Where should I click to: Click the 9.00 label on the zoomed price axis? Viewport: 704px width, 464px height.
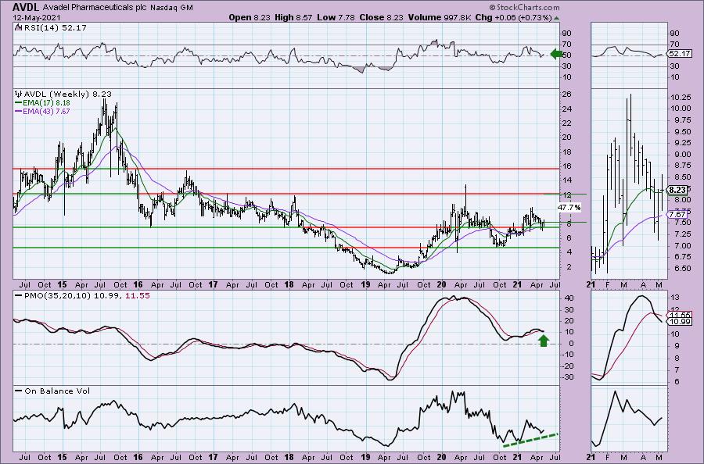[x=681, y=155]
